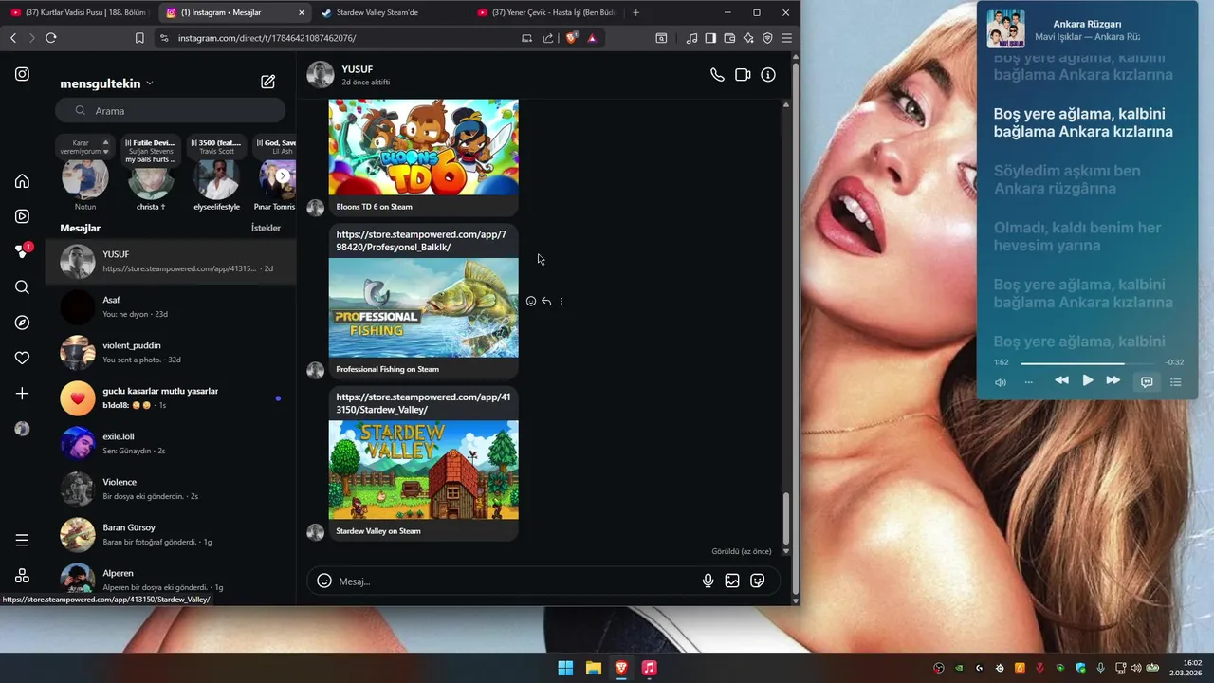Start an audio call with YUSUF
Screen dimensions: 1214x683
click(717, 75)
